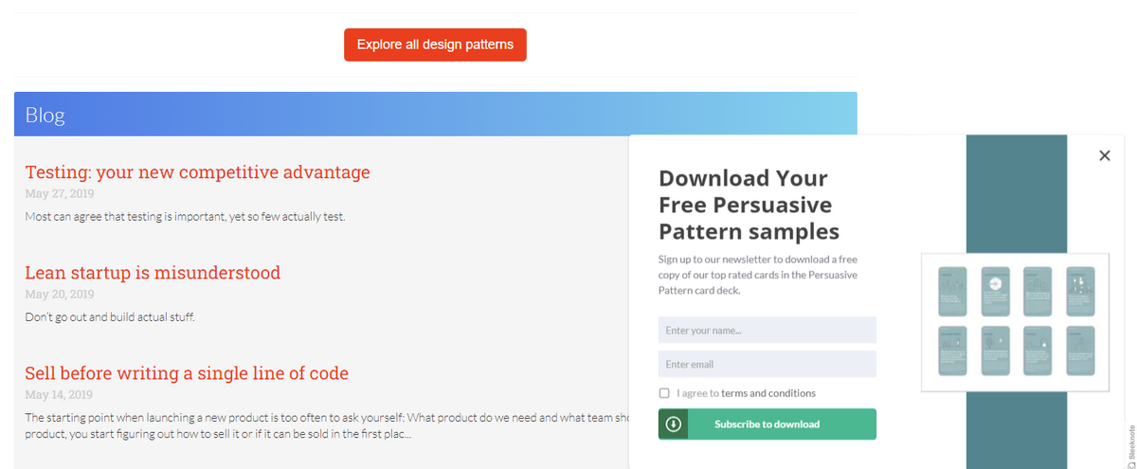
Task: Click the bottom-left card thumbnail
Action: point(952,351)
